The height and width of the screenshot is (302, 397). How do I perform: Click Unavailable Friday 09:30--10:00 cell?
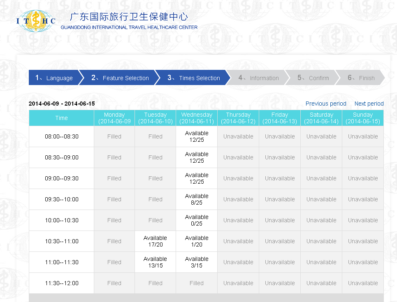pyautogui.click(x=280, y=200)
